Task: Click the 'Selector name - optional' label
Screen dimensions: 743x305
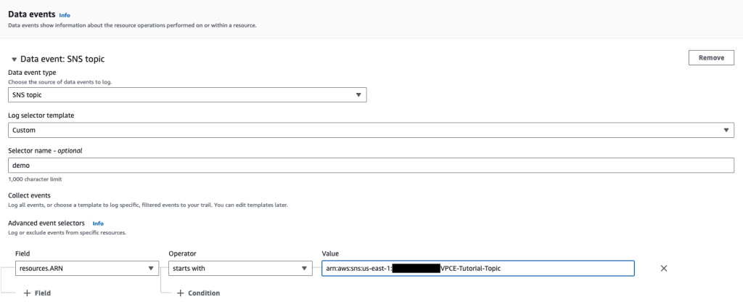Action: [x=45, y=150]
